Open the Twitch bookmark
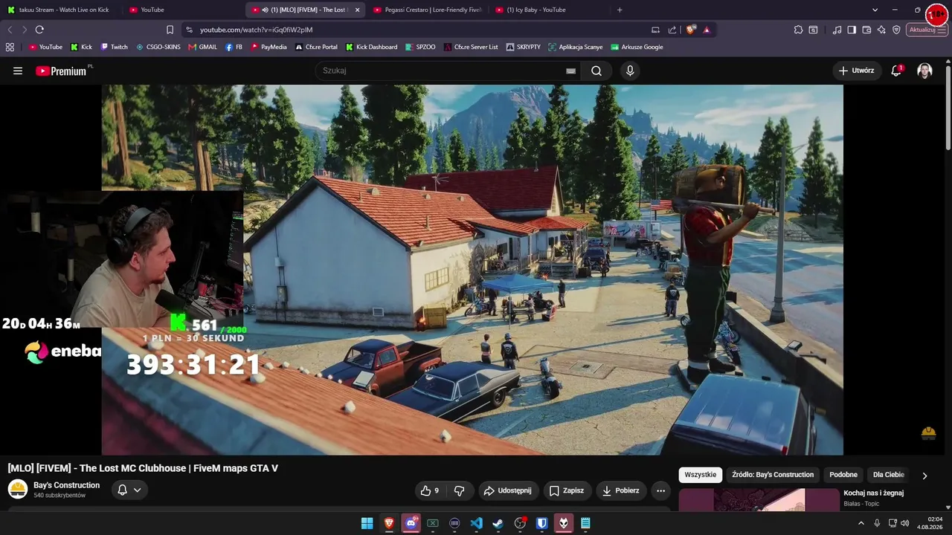 (x=115, y=47)
